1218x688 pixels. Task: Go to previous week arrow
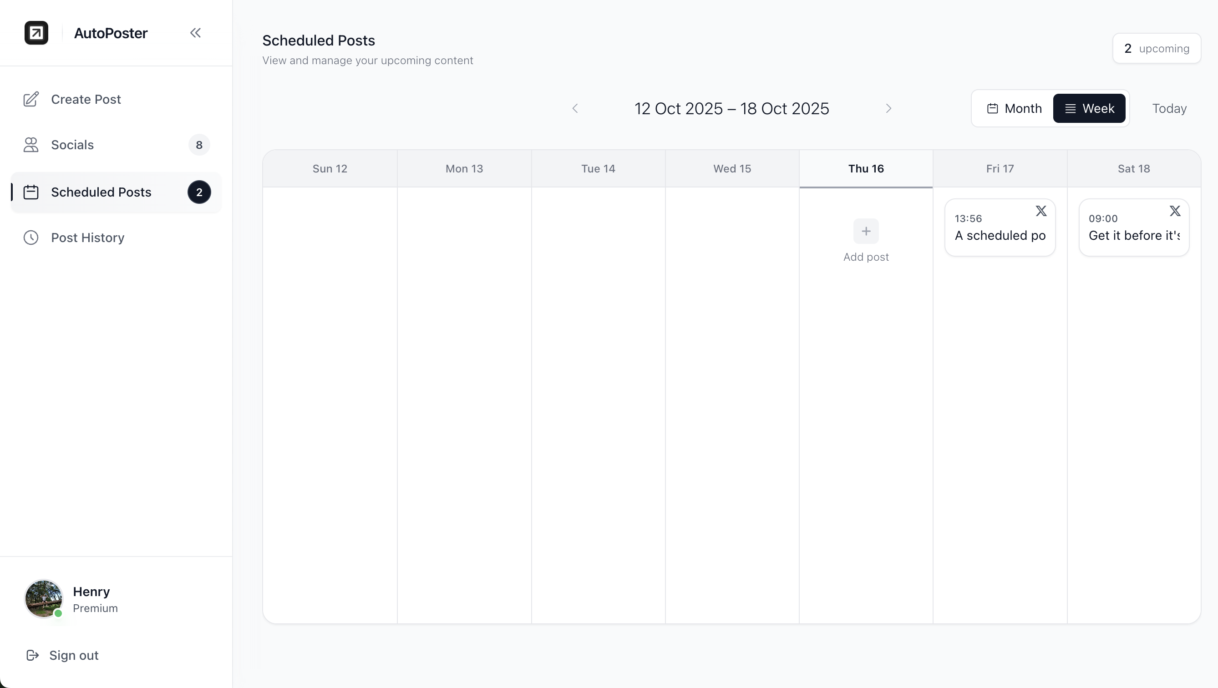(575, 108)
